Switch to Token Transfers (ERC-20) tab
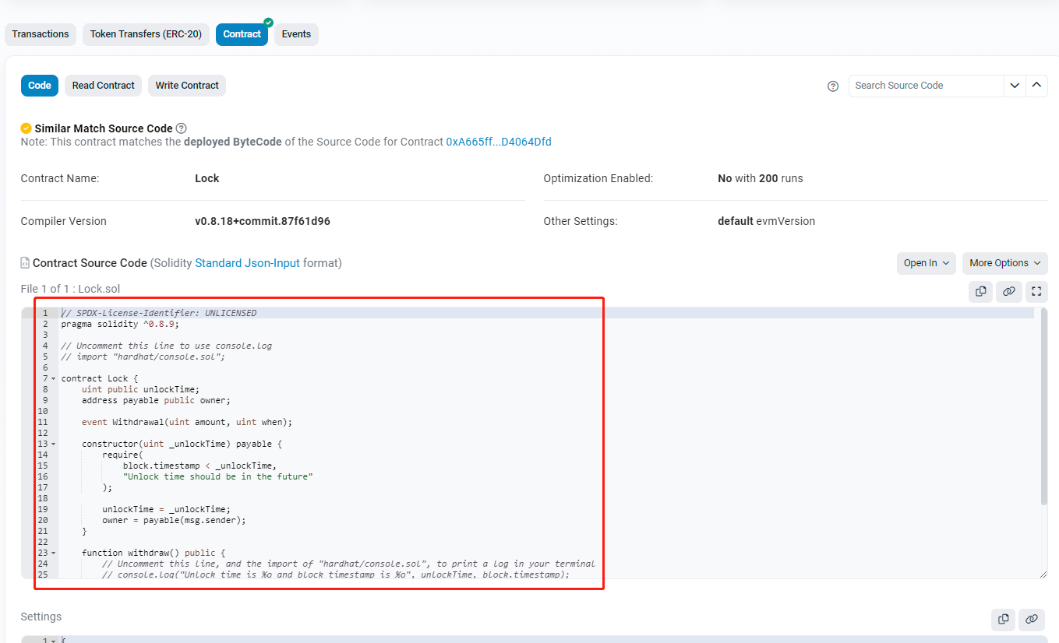This screenshot has height=643, width=1059. pyautogui.click(x=146, y=34)
